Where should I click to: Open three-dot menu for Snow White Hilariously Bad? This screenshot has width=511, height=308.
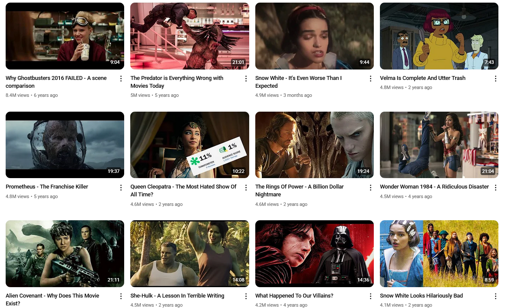[495, 296]
